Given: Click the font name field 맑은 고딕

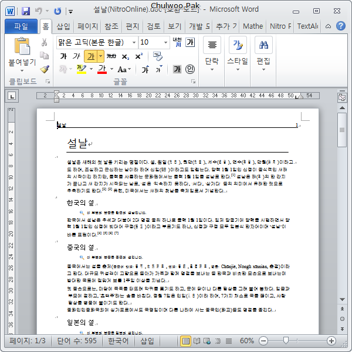Looking at the screenshot, I should point(94,42).
